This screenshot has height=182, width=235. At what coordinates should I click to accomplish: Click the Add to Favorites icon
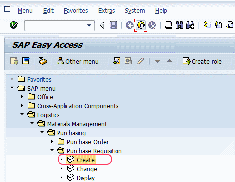(117, 61)
